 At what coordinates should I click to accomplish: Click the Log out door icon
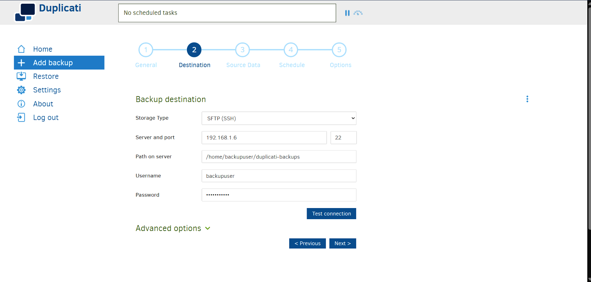click(21, 118)
